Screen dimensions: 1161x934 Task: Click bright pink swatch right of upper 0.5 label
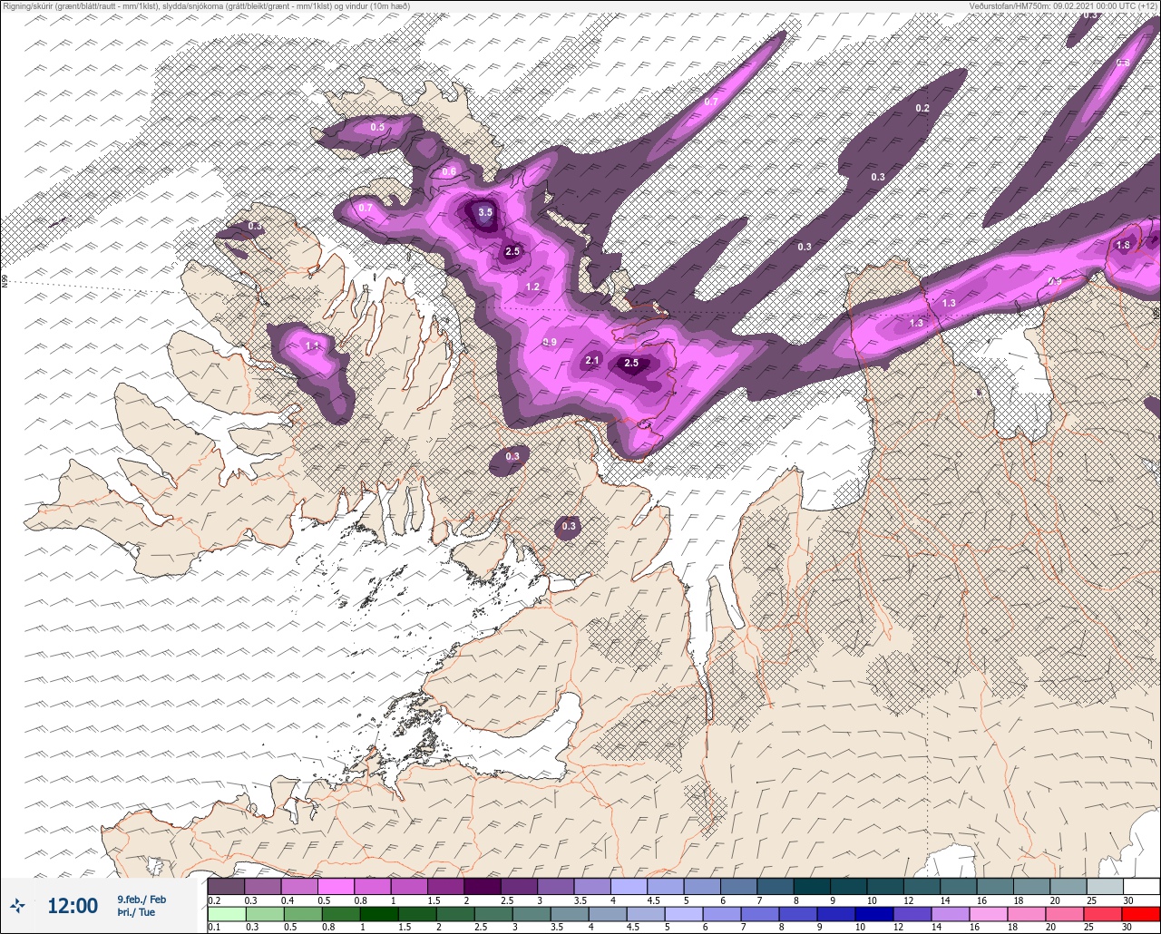coord(336,886)
